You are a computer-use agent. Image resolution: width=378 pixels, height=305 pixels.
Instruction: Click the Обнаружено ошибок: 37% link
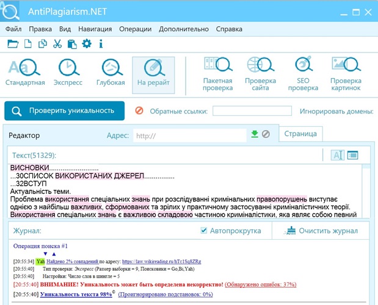tap(261, 284)
